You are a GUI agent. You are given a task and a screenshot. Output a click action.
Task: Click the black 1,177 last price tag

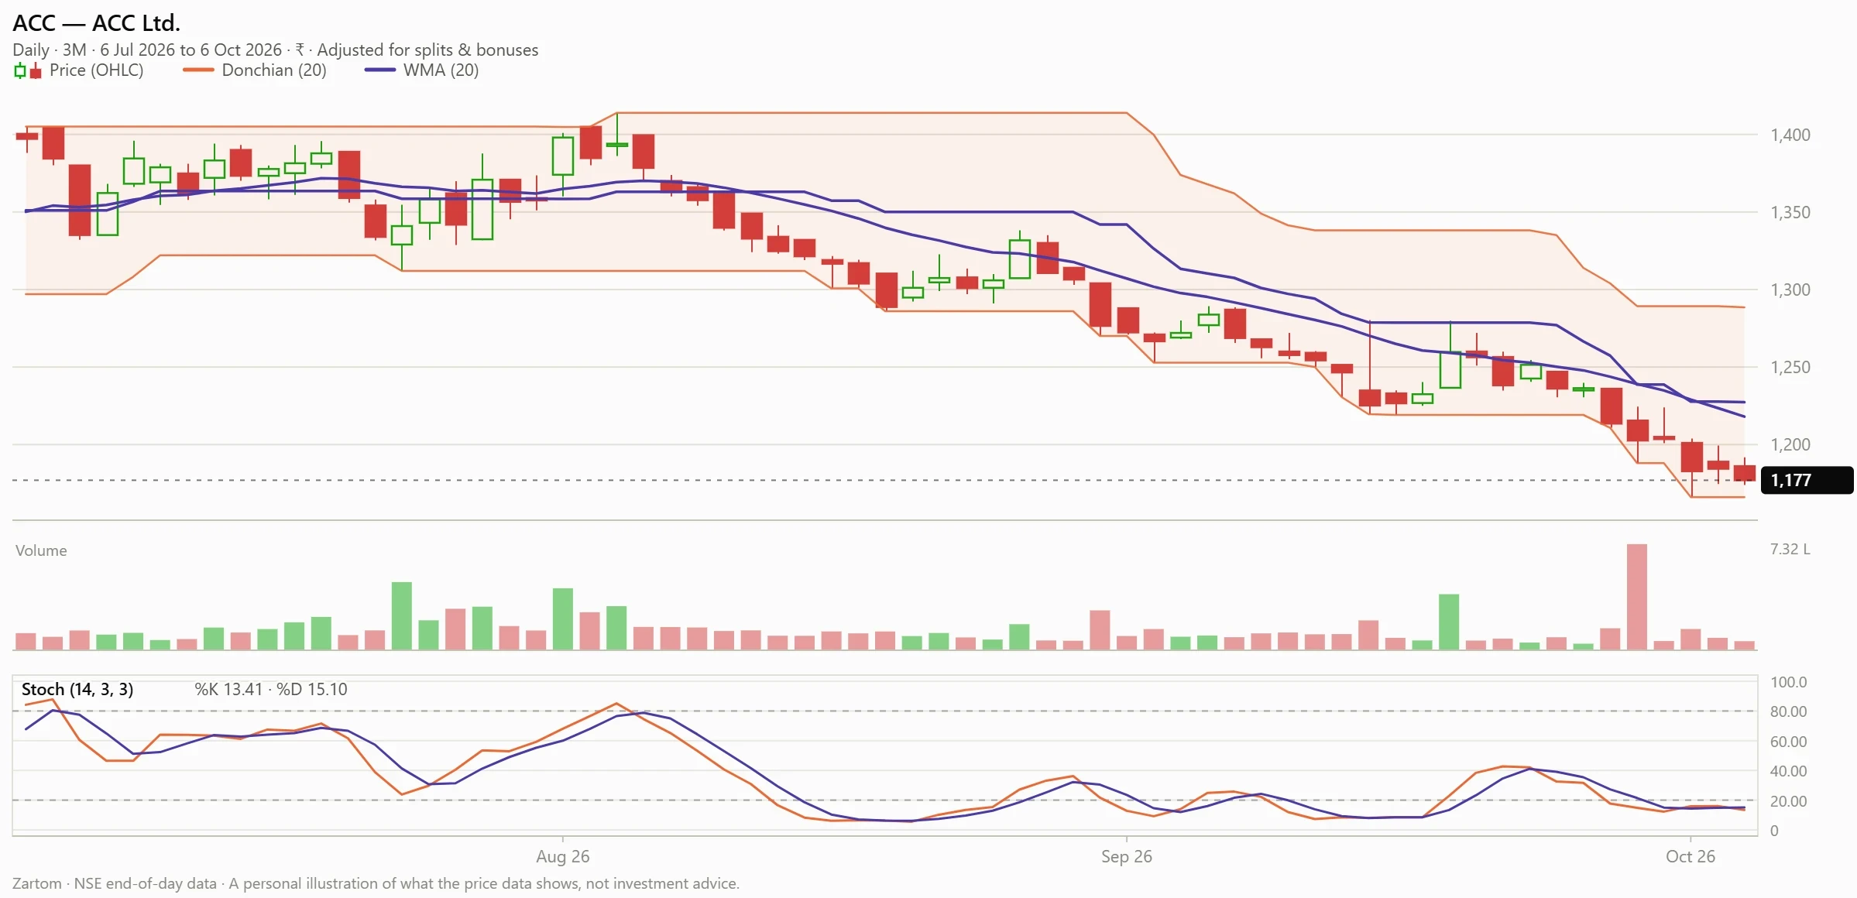click(x=1807, y=480)
